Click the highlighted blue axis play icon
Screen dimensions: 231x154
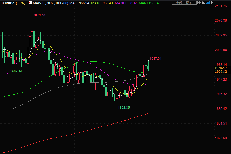pos(208,3)
